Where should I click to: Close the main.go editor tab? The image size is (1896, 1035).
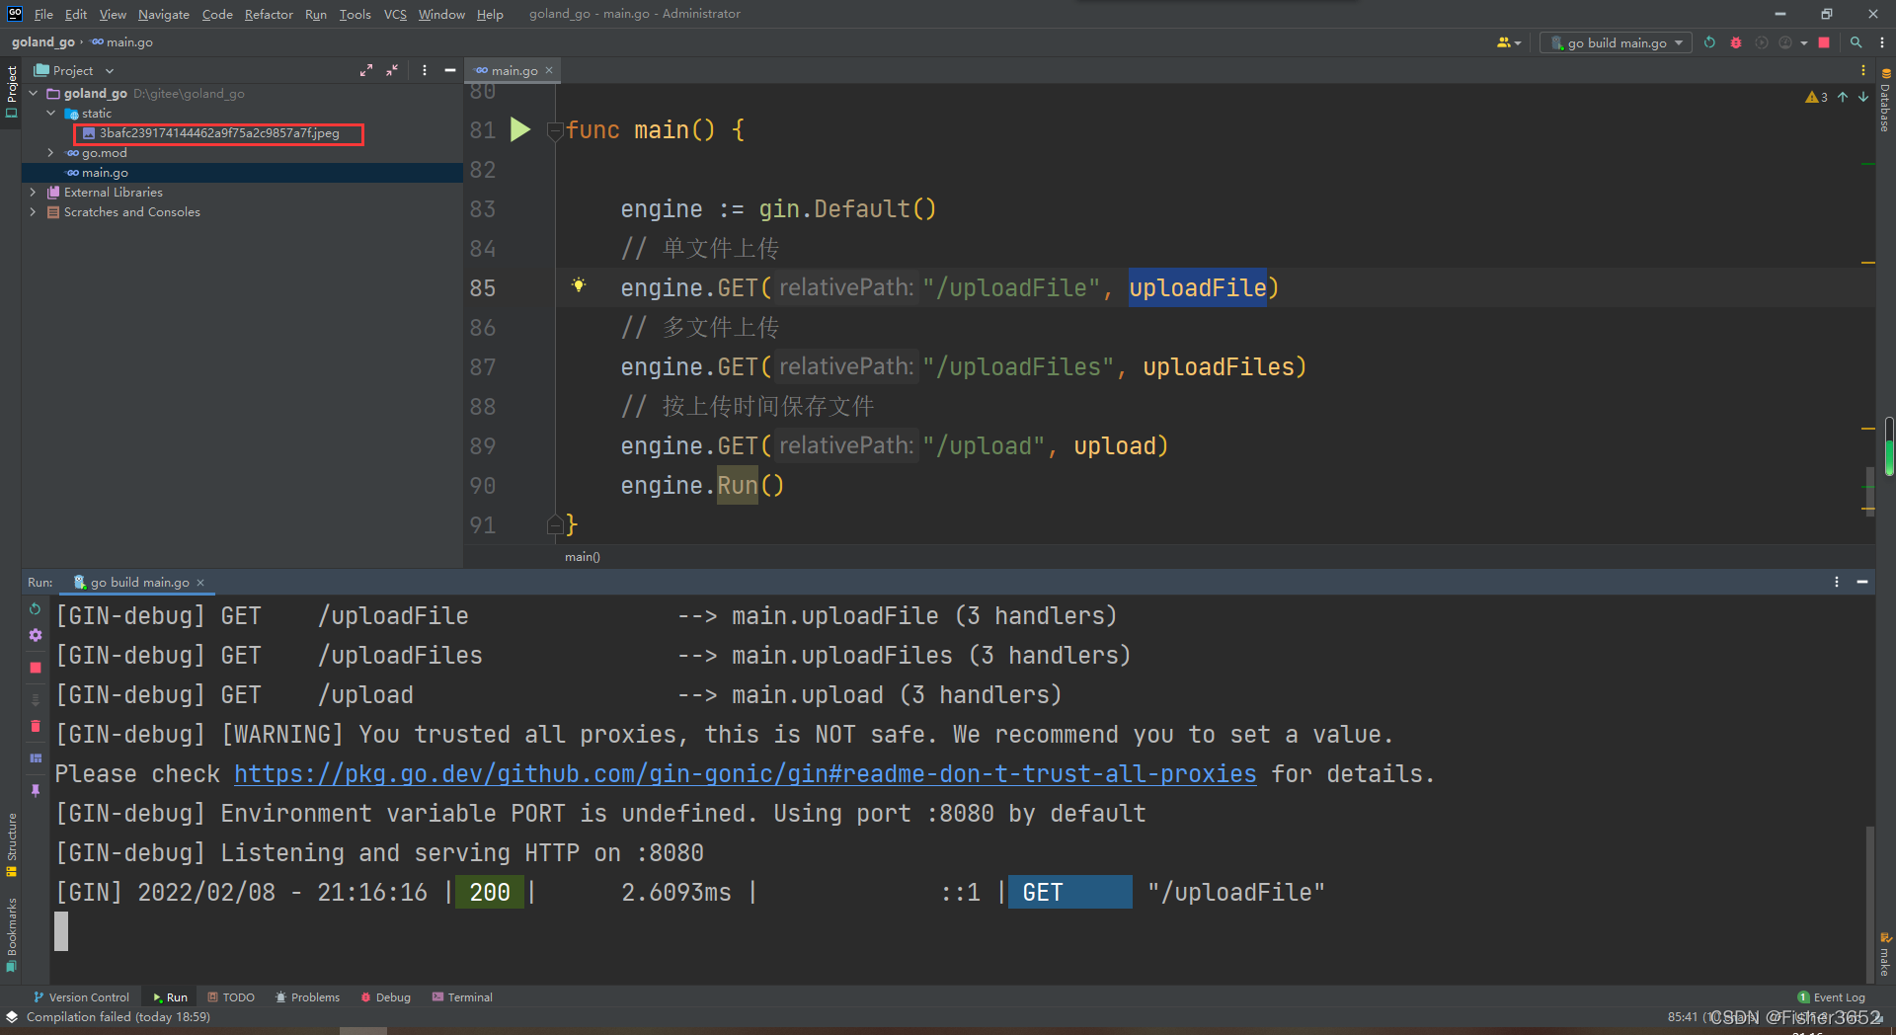(549, 70)
